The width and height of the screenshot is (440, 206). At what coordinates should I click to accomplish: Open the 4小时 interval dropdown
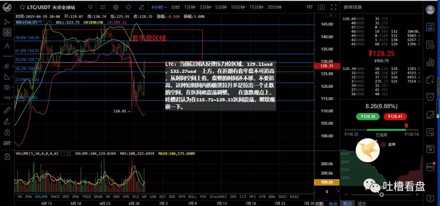(159, 7)
